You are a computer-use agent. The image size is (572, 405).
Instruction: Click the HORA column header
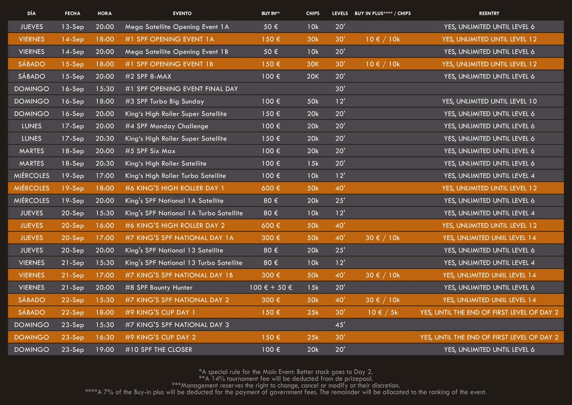pyautogui.click(x=104, y=14)
